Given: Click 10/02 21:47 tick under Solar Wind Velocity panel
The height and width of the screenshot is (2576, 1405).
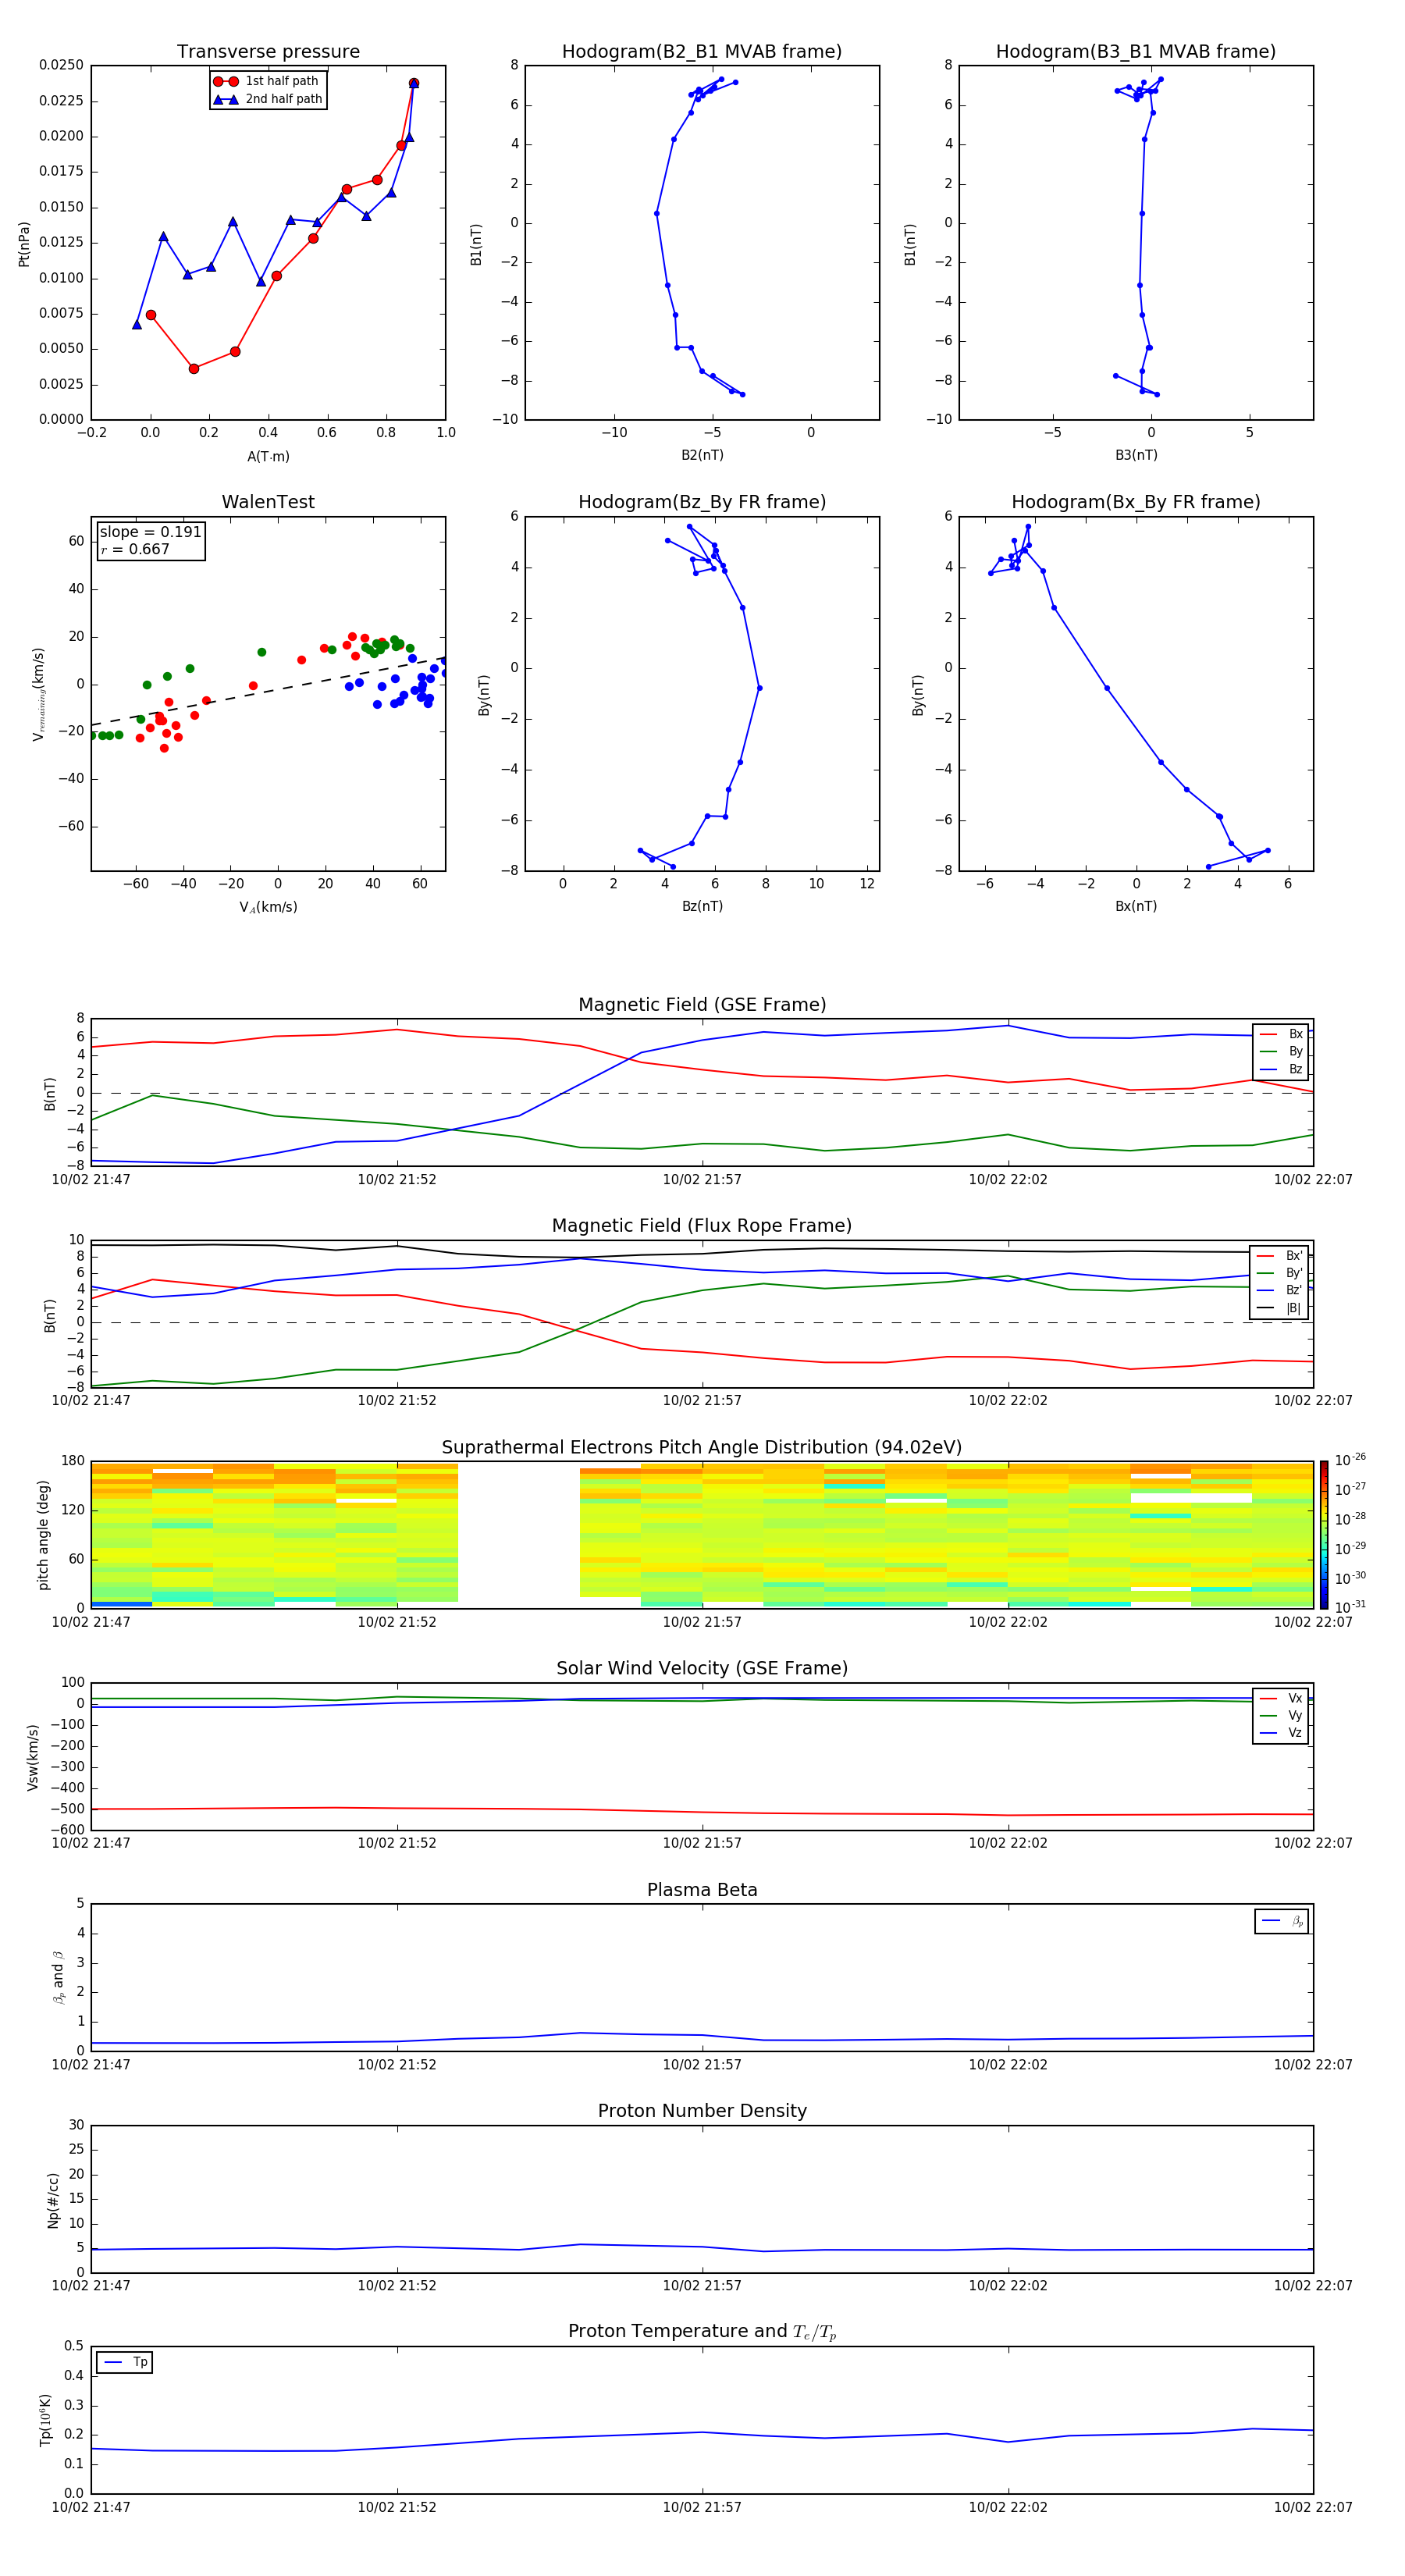Looking at the screenshot, I should click(x=91, y=1843).
